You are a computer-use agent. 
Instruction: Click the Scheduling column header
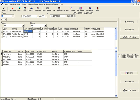(x=97, y=29)
